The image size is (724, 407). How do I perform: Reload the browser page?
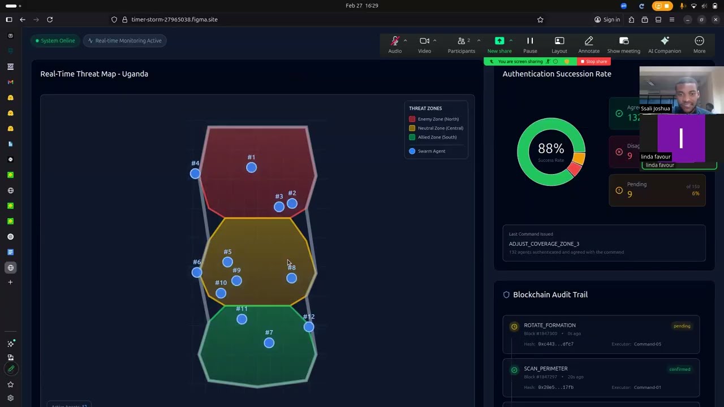pos(50,19)
